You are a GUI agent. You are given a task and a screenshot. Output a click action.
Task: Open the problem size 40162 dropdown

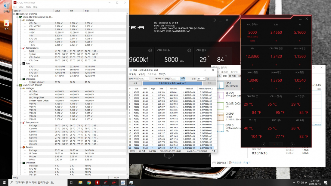[144, 79]
